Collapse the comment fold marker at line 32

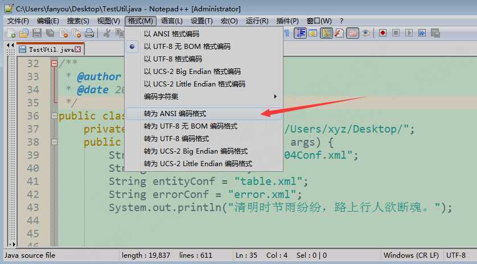click(54, 63)
